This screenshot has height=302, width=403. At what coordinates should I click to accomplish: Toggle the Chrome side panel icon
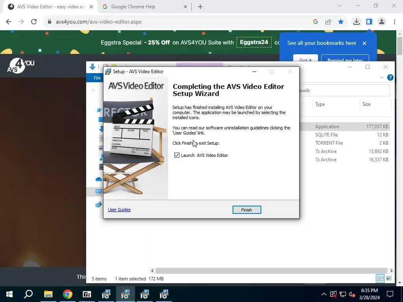pyautogui.click(x=369, y=22)
